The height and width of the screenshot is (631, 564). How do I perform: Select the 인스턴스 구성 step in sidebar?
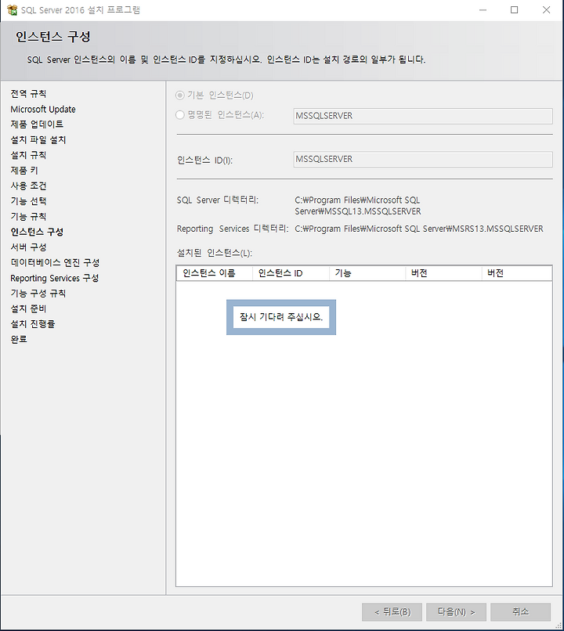[37, 232]
